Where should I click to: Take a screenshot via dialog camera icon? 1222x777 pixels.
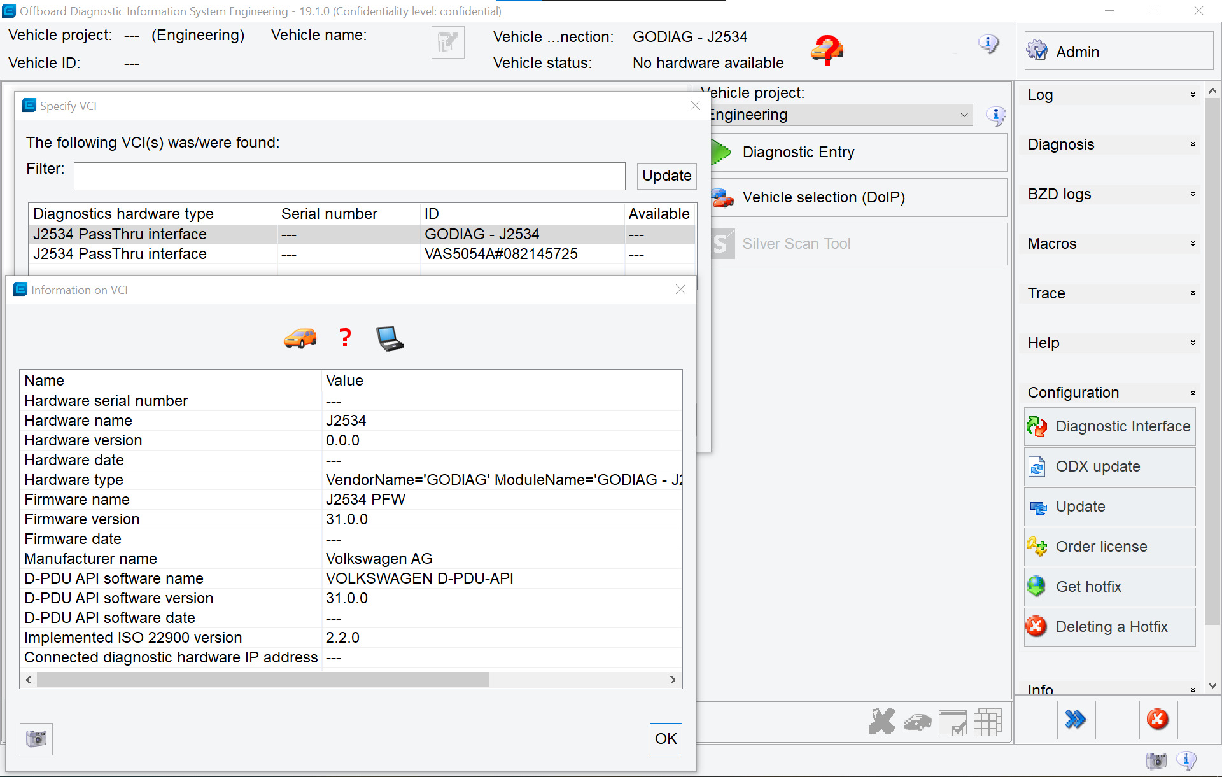[36, 739]
